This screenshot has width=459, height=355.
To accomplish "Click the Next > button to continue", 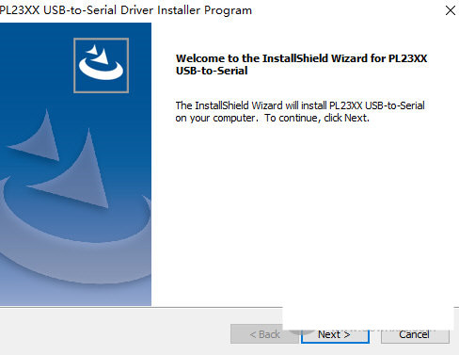I will tap(335, 336).
